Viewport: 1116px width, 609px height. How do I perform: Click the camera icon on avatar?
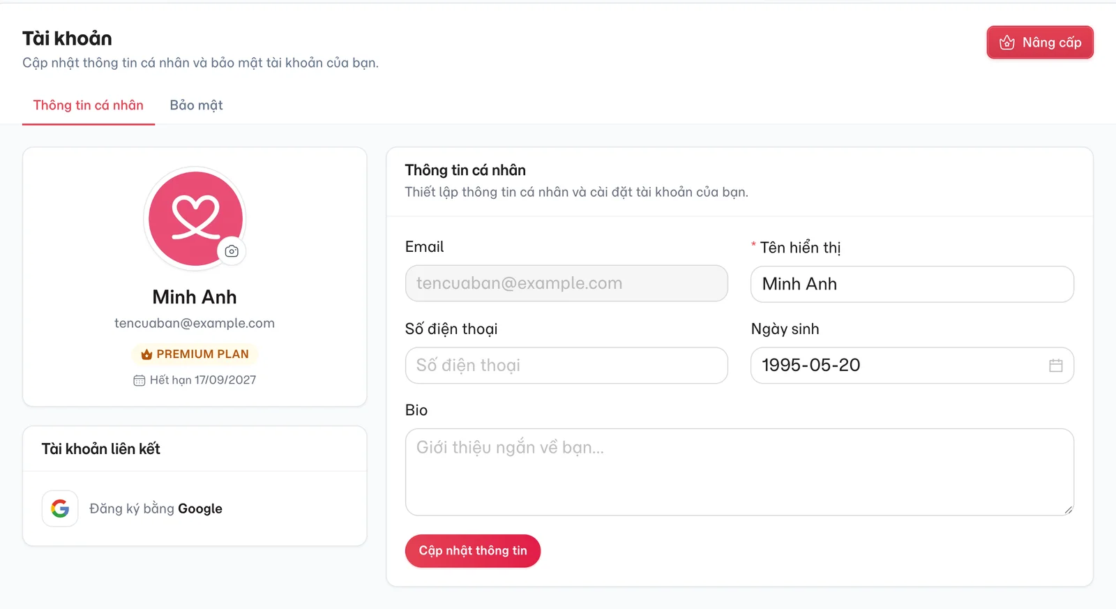tap(232, 251)
